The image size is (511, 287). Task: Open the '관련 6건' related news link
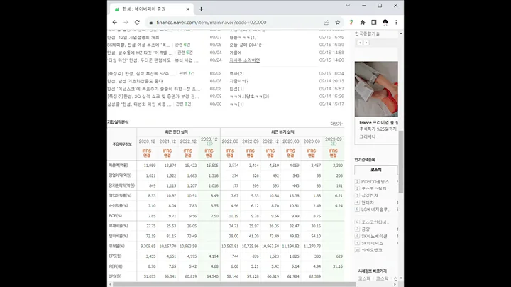(182, 45)
